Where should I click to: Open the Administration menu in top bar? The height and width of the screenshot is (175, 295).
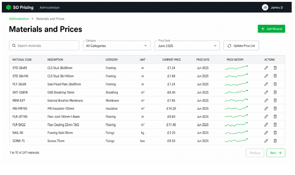click(x=50, y=7)
